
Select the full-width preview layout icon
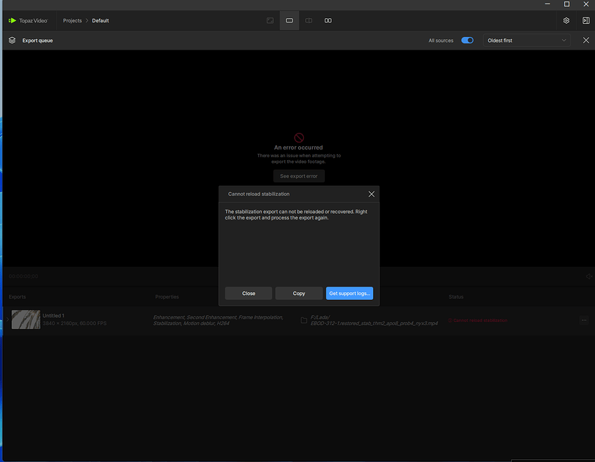point(290,20)
